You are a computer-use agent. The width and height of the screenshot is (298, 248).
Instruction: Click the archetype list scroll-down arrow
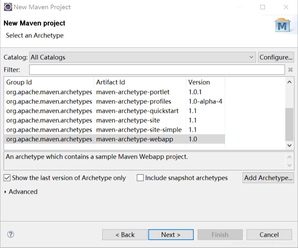click(x=289, y=145)
